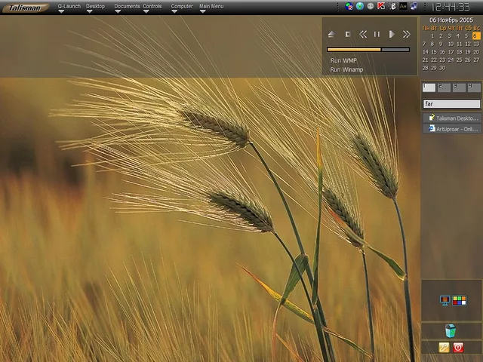Expand the Documents dropdown menu

(127, 8)
